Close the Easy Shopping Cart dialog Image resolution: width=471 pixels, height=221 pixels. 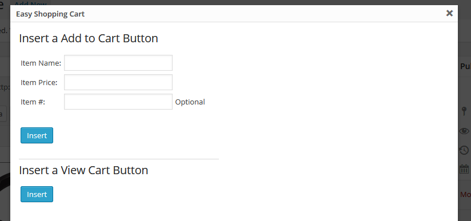[x=449, y=13]
